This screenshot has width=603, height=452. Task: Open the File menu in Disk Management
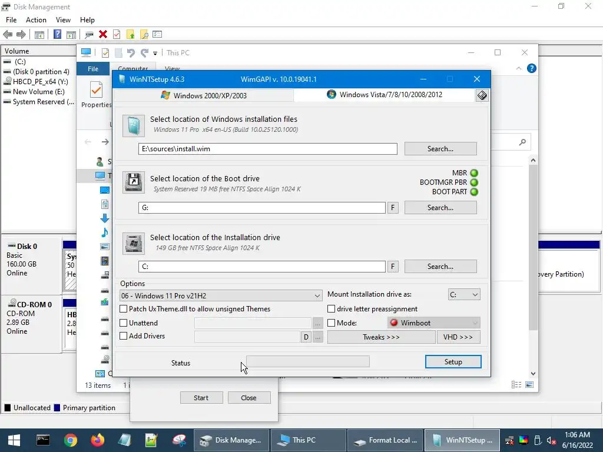tap(11, 20)
